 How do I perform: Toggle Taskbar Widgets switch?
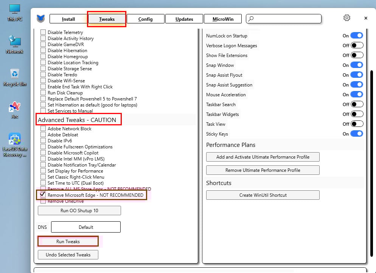point(357,114)
